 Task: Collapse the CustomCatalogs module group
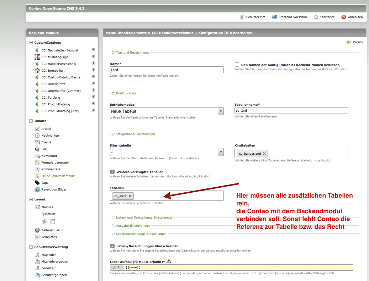tap(31, 43)
